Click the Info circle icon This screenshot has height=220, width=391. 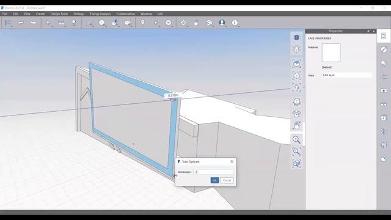pos(235,23)
